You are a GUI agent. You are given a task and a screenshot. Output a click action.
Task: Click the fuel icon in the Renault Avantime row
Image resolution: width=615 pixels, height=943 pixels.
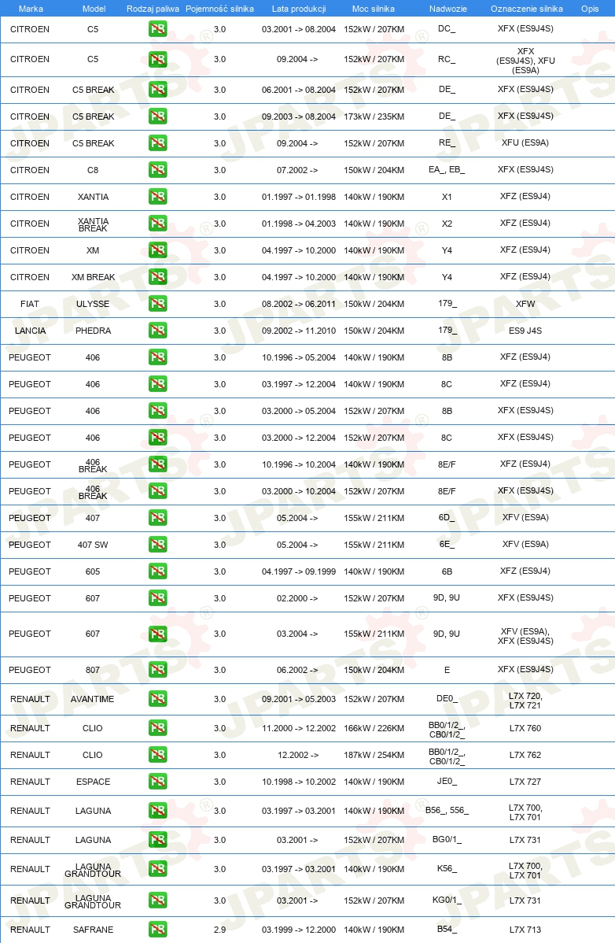pyautogui.click(x=158, y=699)
